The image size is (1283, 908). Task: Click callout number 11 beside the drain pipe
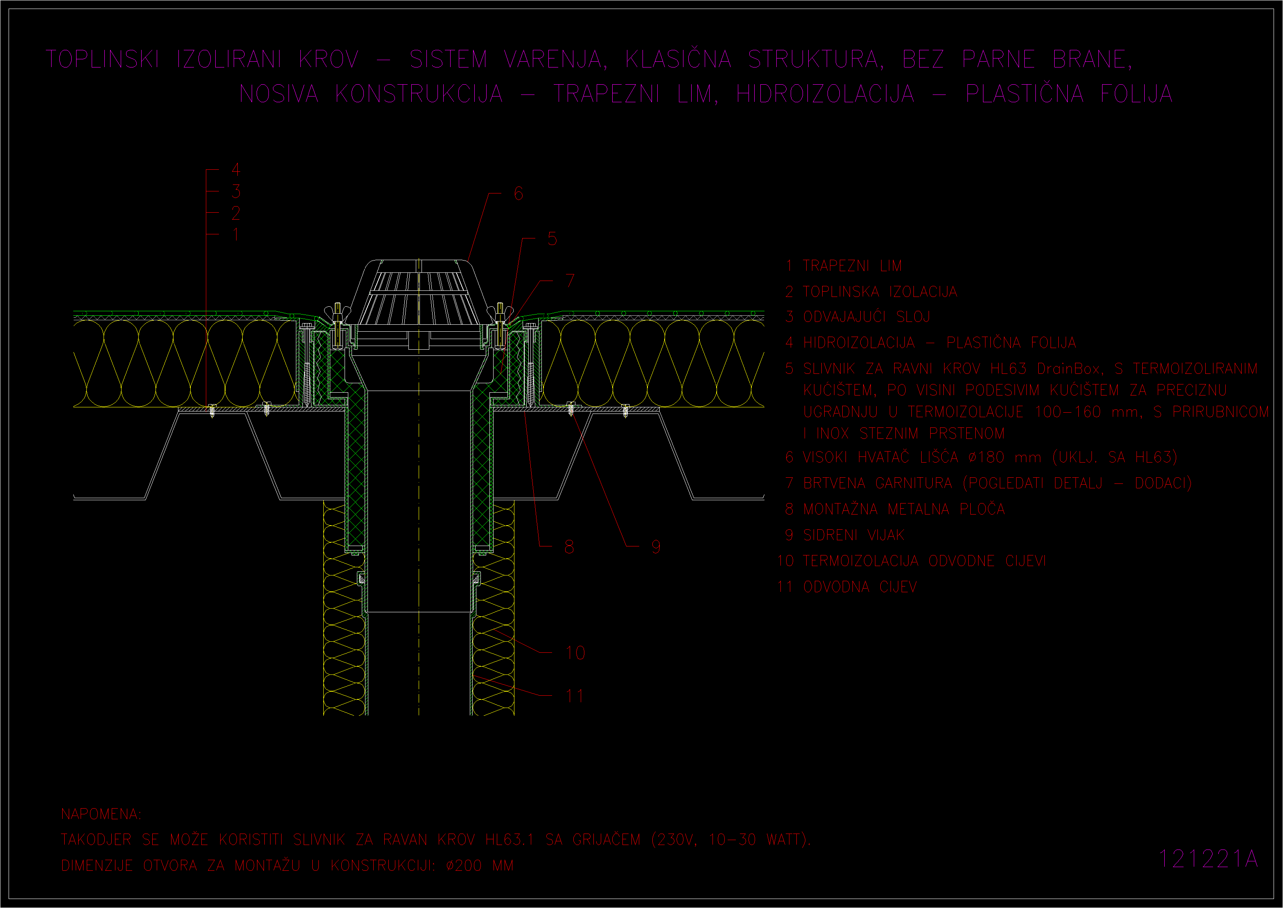(575, 696)
